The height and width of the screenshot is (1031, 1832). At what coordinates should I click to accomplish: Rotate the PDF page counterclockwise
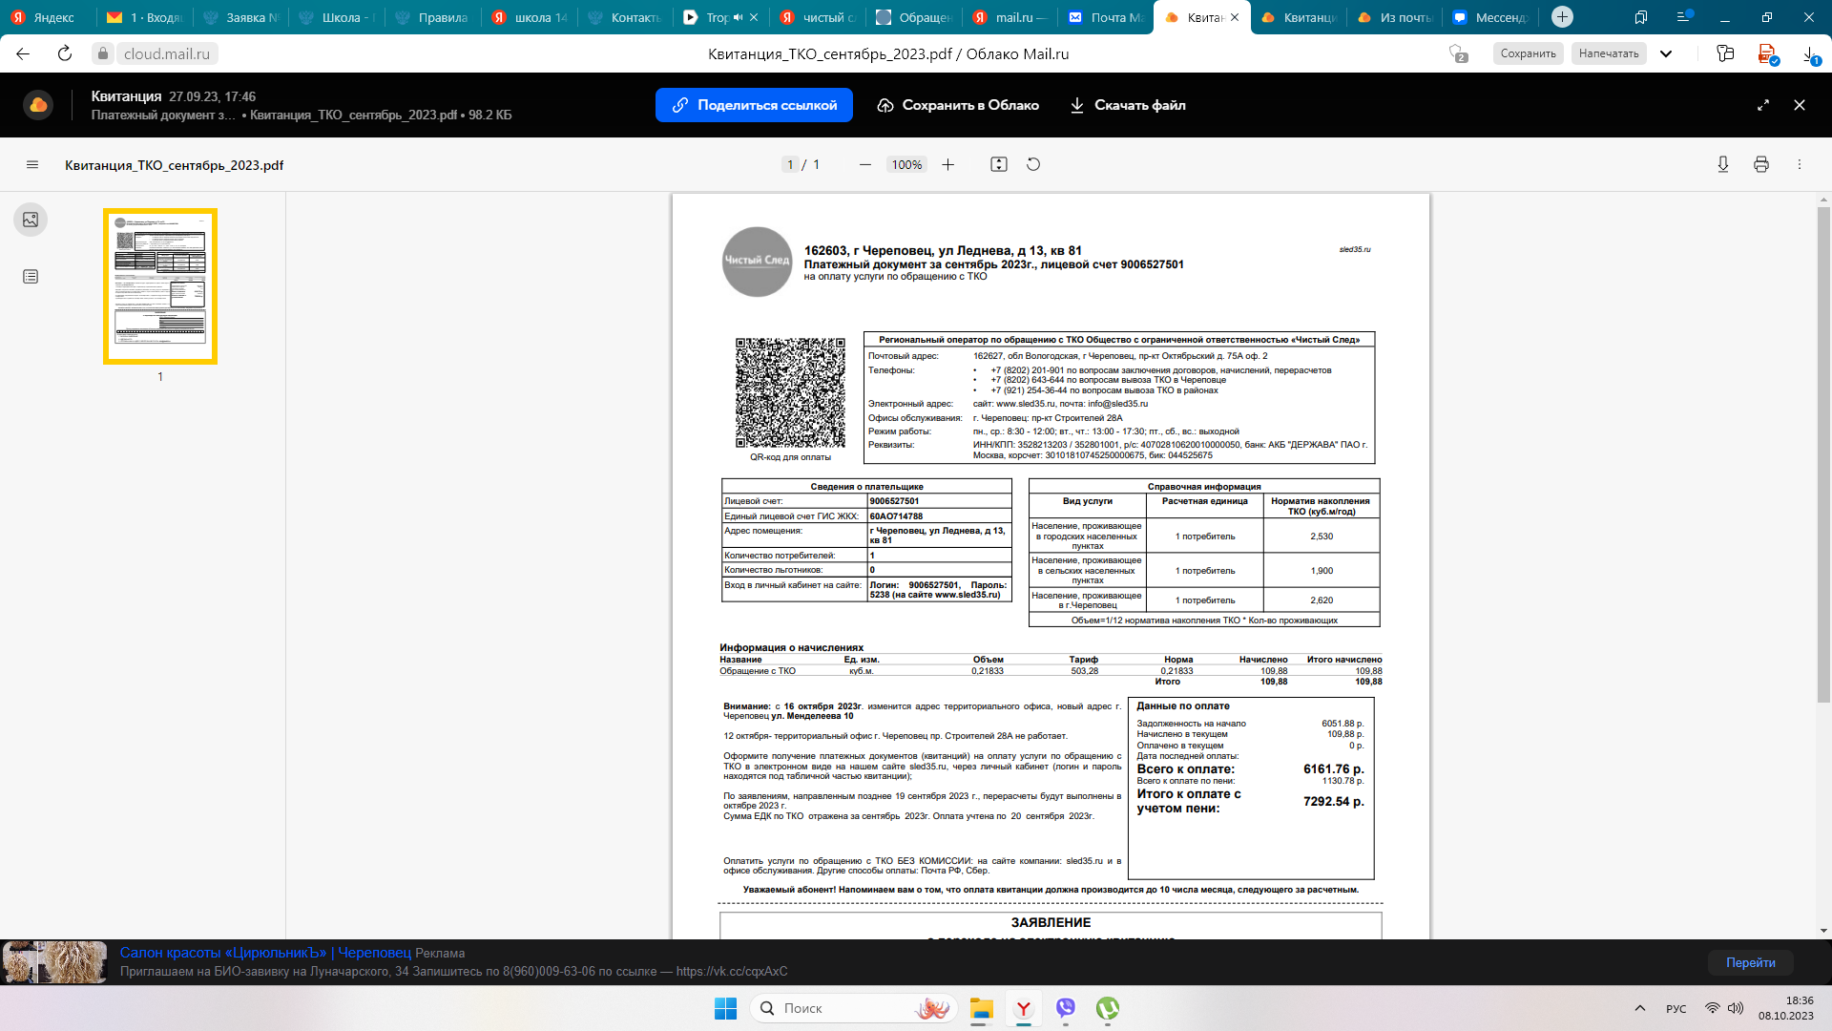pos(1032,164)
